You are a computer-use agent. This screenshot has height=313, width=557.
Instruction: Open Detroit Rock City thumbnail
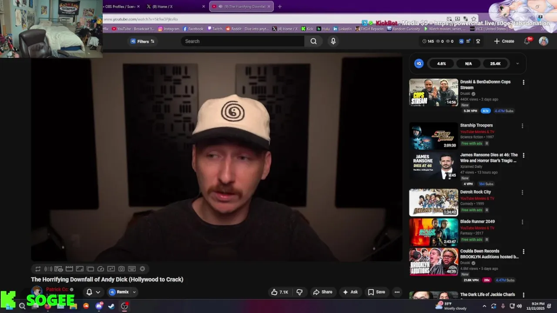click(433, 203)
